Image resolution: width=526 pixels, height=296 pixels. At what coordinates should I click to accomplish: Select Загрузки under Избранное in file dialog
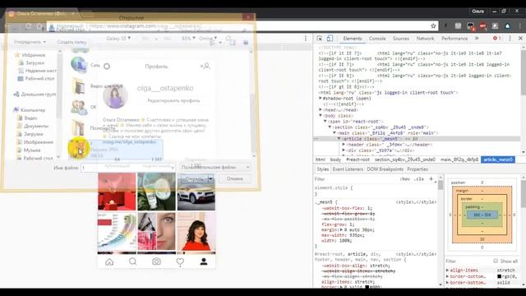point(35,62)
